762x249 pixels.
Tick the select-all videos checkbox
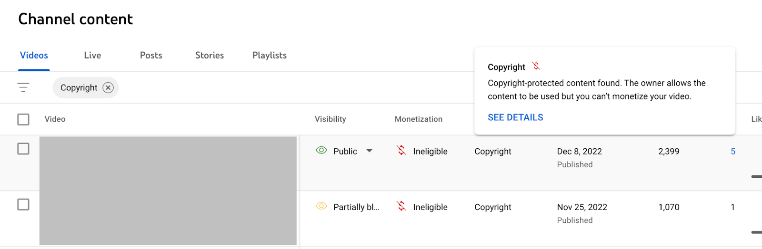coord(23,119)
